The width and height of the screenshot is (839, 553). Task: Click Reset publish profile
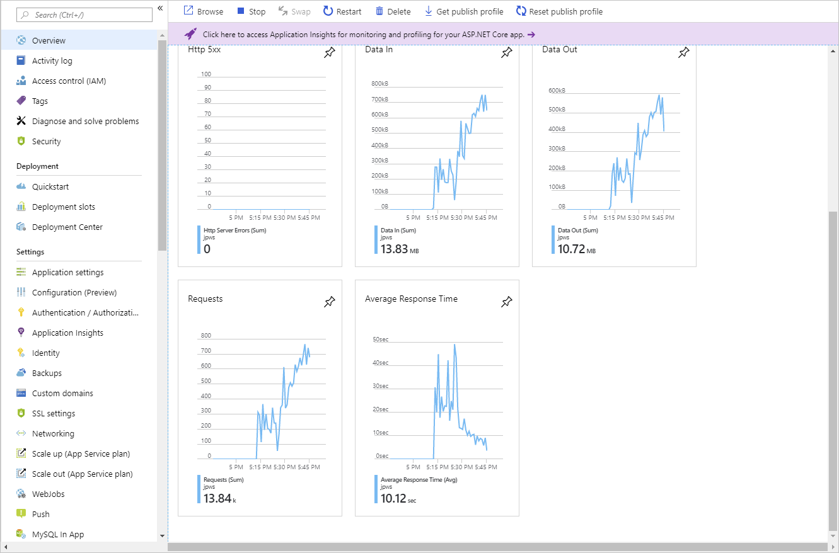(559, 11)
